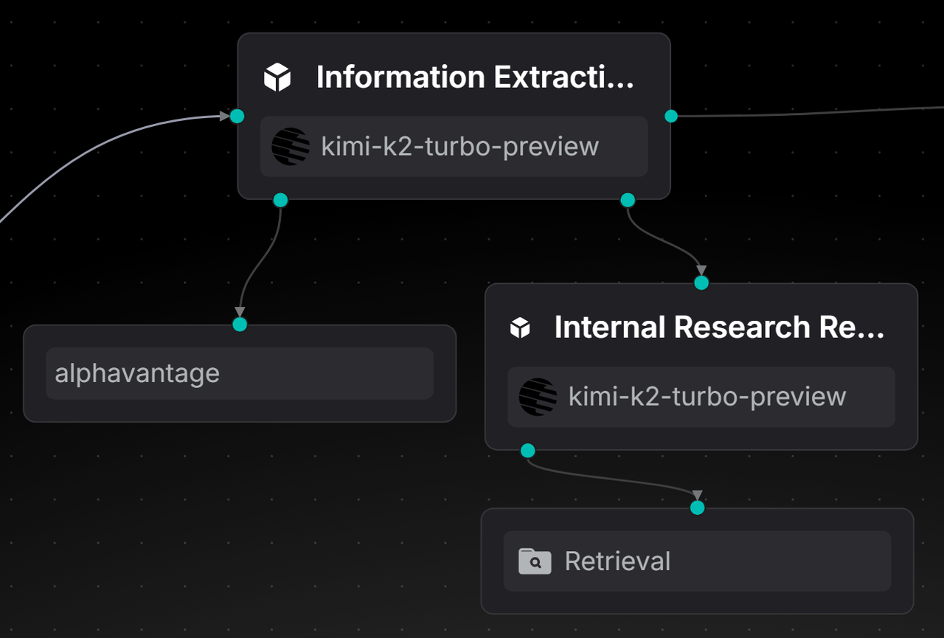Open model field kimi-k2-turbo-preview in Internal Research

point(707,397)
